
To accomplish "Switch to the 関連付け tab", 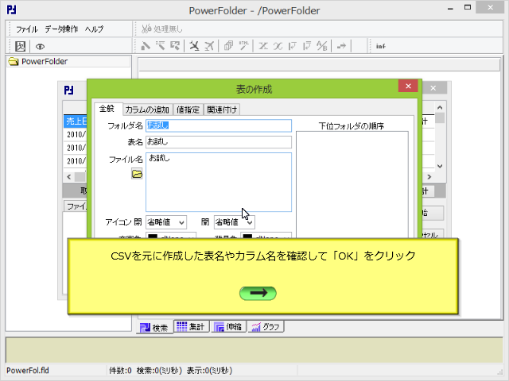I will pos(222,110).
